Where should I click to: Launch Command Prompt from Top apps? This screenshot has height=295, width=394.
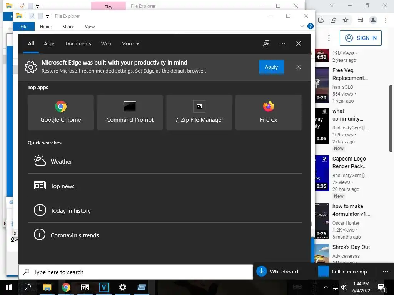coord(130,113)
